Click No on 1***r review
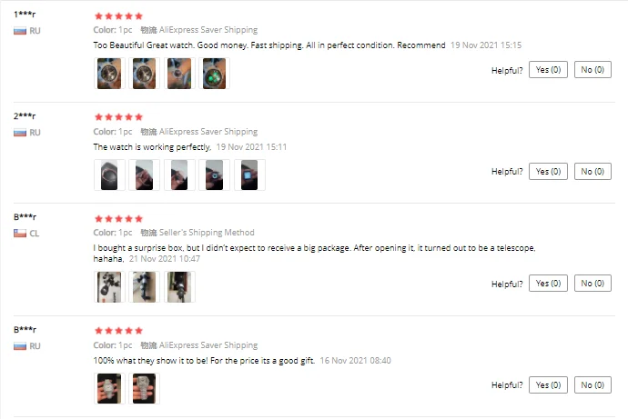 coord(593,70)
